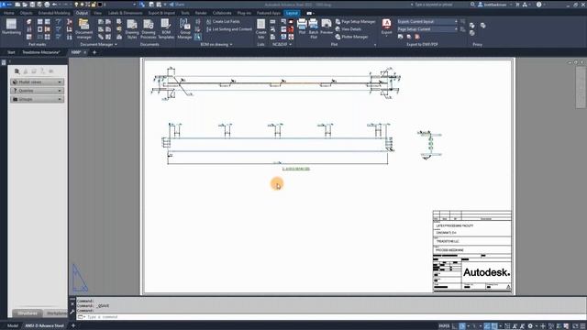Screen dimensions: 587x330
Task: Click the Numbering tool in ribbon
Action: 11,27
